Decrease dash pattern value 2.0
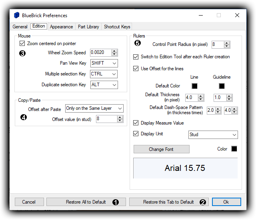 pos(218,112)
